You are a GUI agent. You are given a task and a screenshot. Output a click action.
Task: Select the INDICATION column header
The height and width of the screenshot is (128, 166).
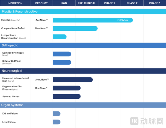(x=15, y=3)
